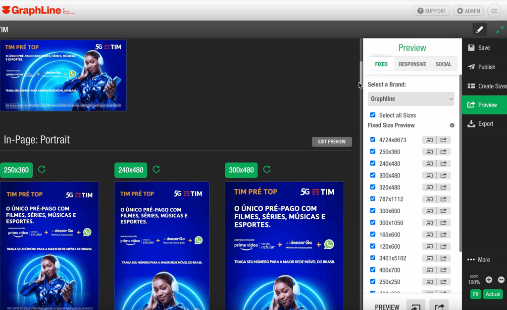Image resolution: width=507 pixels, height=310 pixels.
Task: Open preview icon for 160x600 row
Action: [x=429, y=234]
